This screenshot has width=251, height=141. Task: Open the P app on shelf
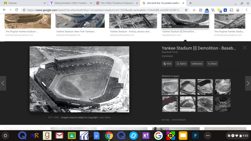(x=195, y=136)
